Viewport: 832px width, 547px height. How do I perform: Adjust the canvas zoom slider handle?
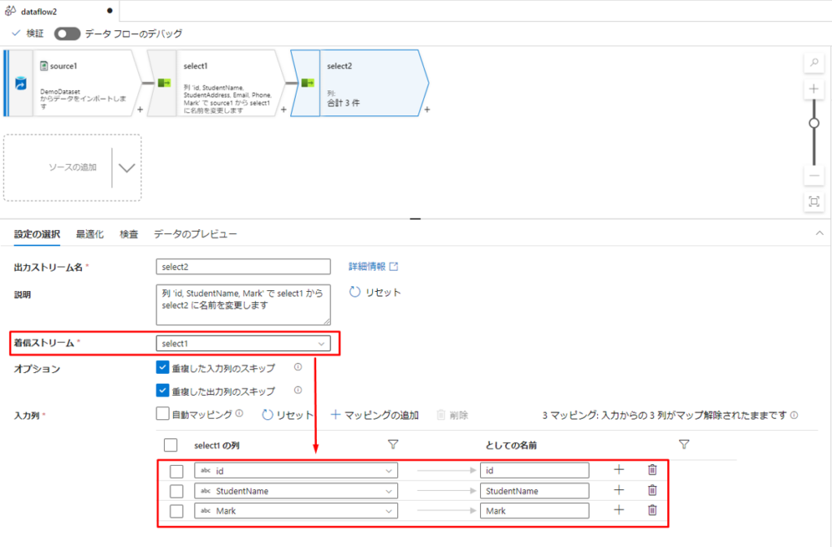click(x=814, y=123)
